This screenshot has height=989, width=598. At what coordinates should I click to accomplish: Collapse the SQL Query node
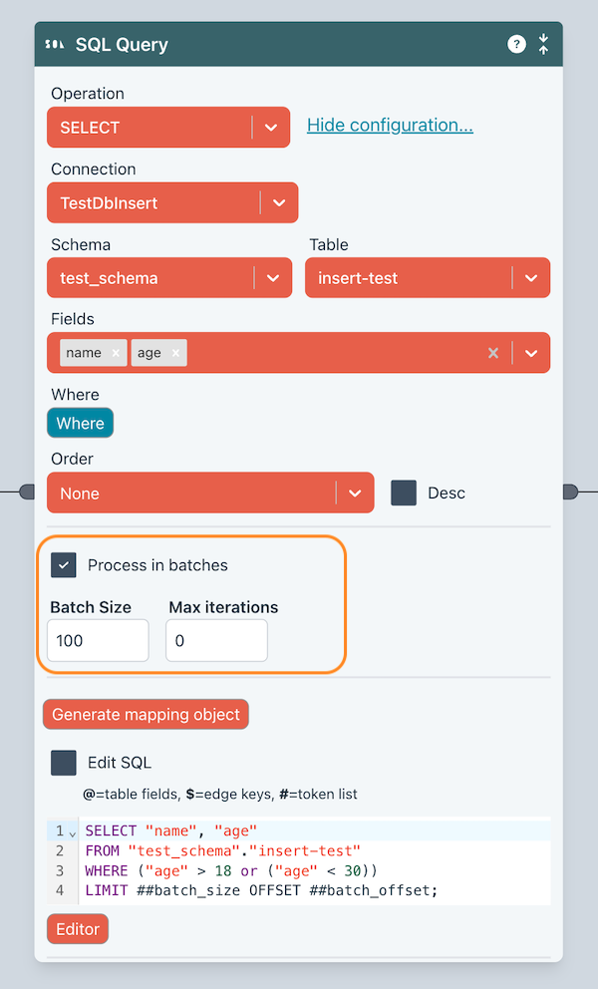(x=543, y=44)
